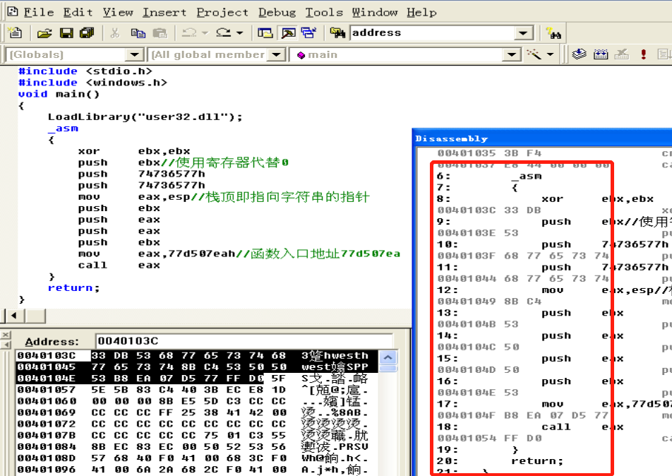Compile the current source file
672x476 pixels.
pyautogui.click(x=580, y=54)
